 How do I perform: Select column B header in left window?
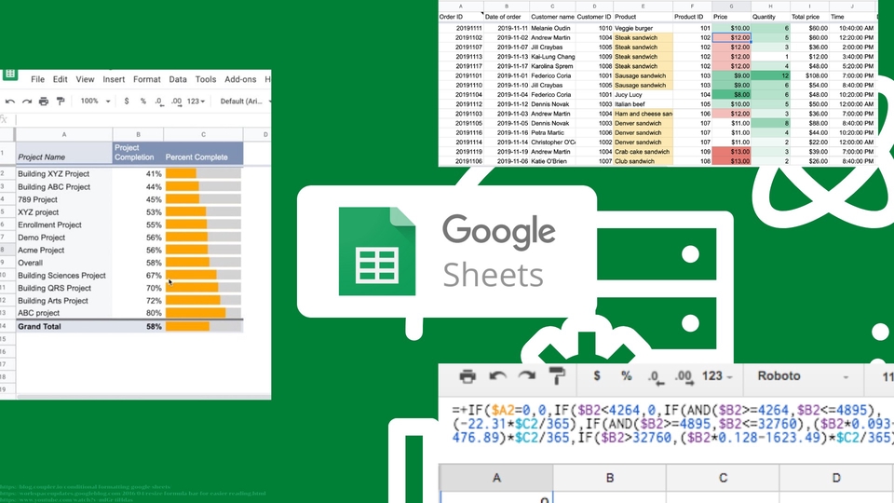(138, 134)
